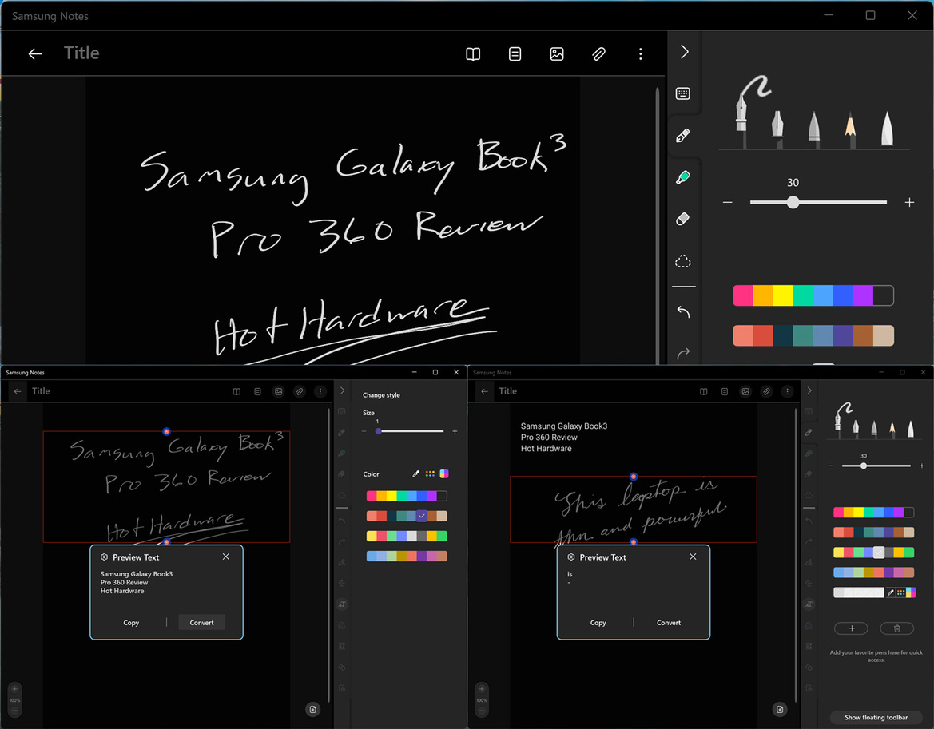Screen dimensions: 934x729
Task: Click Convert in bottom-right Preview Text dialog
Action: coord(668,623)
